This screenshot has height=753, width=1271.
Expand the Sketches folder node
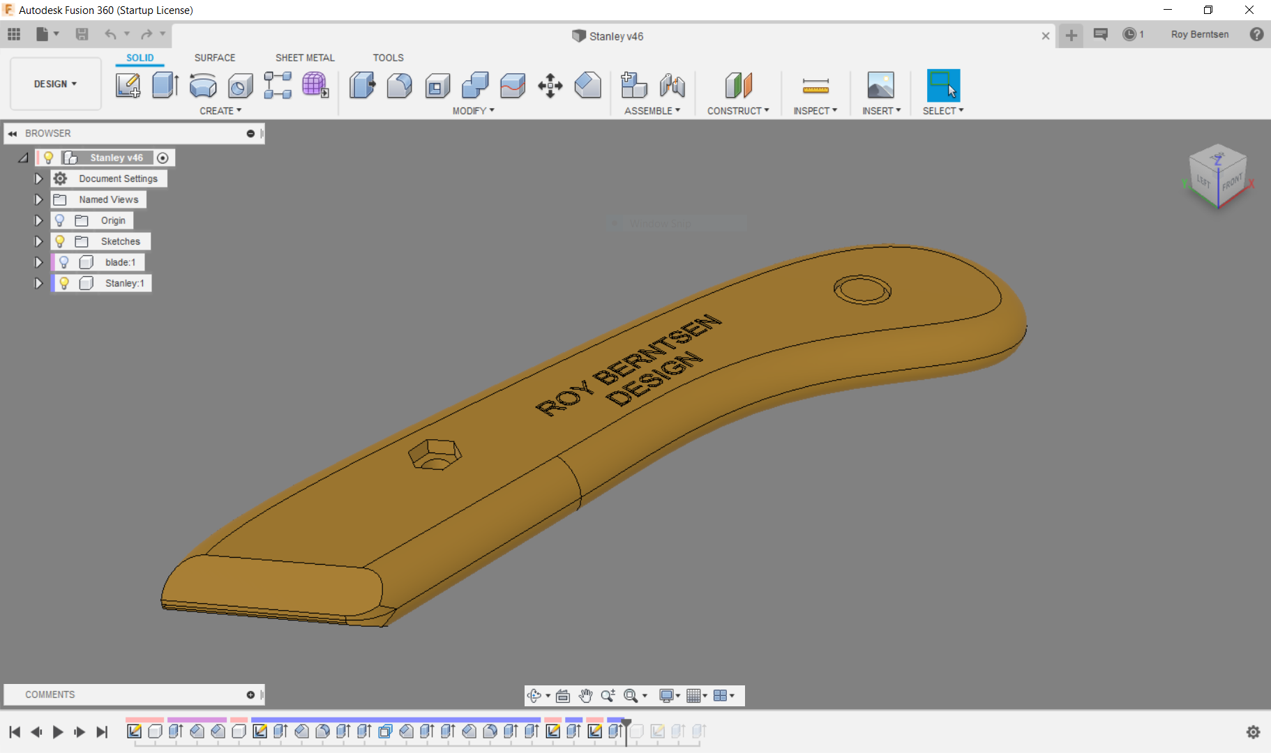38,241
